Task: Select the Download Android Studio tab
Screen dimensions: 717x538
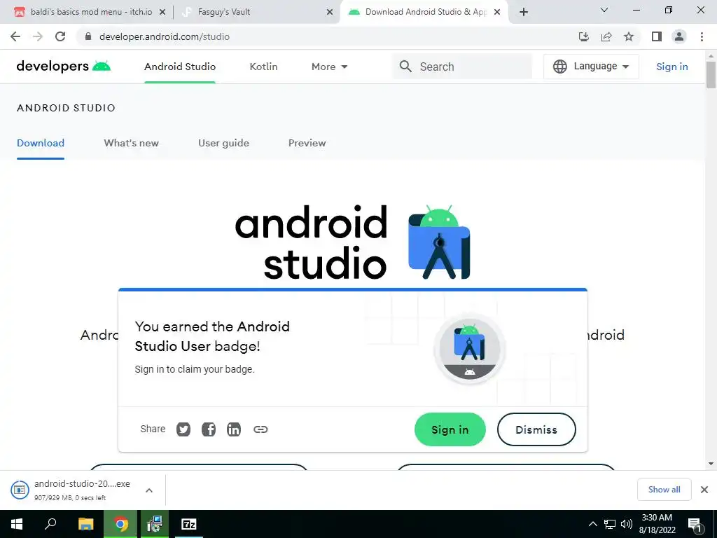Action: (425, 12)
